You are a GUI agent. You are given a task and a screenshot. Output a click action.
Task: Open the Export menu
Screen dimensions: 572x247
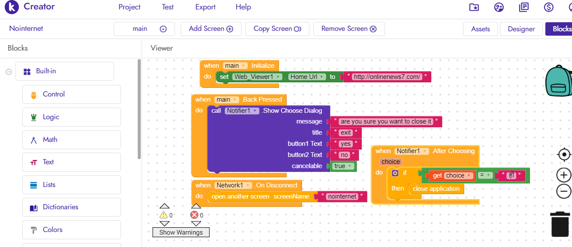[205, 7]
